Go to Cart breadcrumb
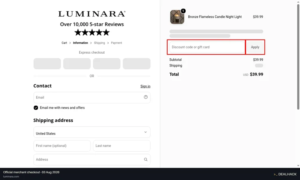This screenshot has height=180, width=300. point(64,43)
